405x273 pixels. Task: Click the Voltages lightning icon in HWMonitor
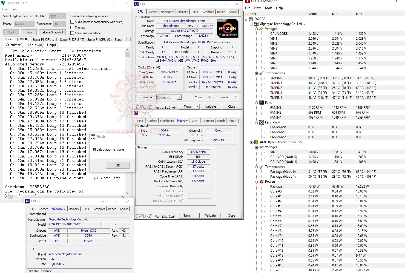tap(262, 28)
